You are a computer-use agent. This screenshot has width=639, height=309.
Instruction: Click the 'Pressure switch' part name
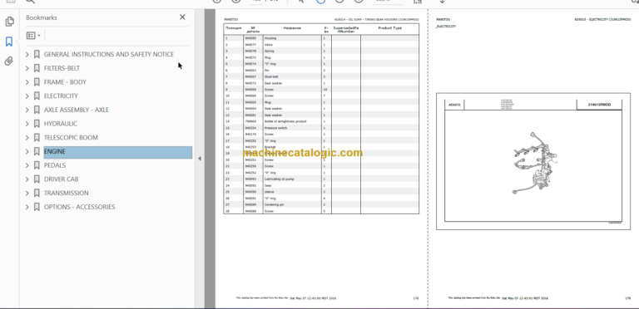[275, 128]
